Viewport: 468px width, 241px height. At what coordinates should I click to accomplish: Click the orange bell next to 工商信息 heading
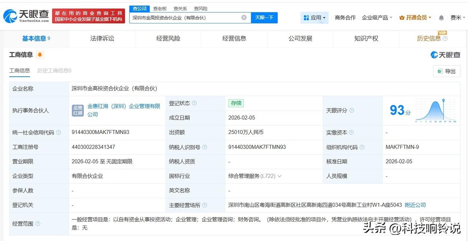click(39, 54)
